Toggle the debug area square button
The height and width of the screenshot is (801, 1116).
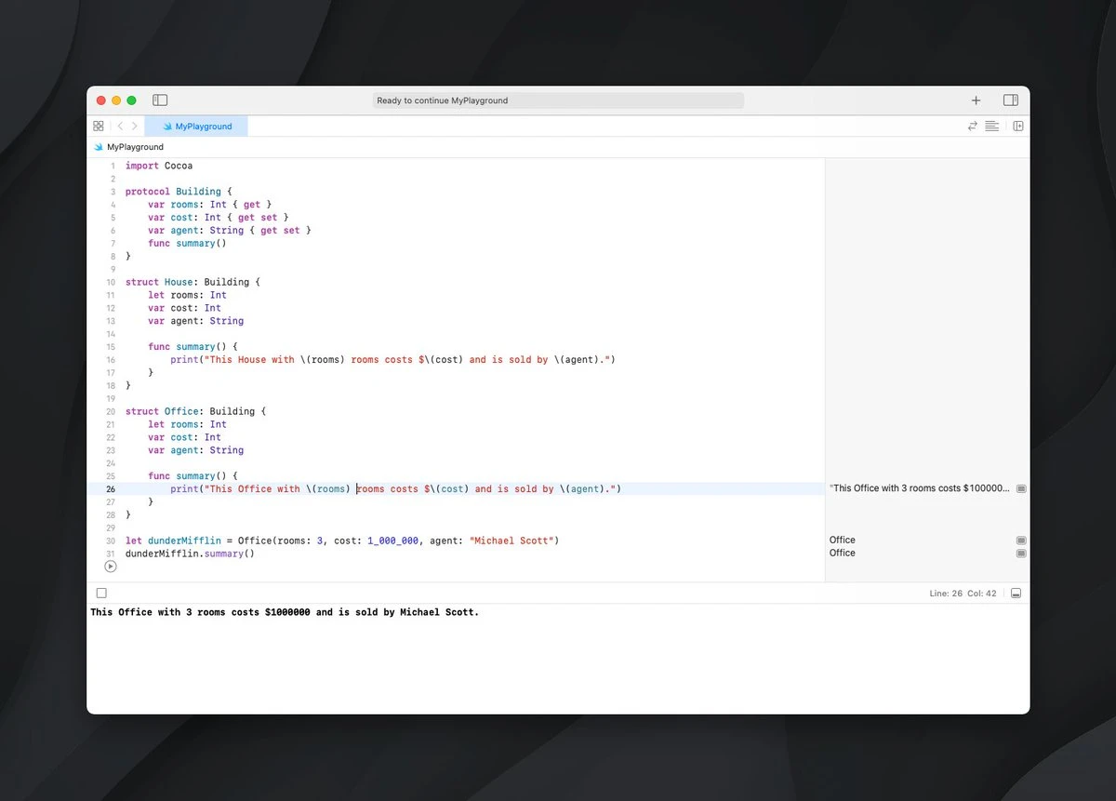point(101,593)
